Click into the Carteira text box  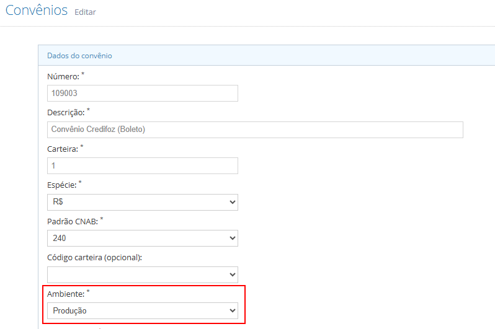(143, 165)
